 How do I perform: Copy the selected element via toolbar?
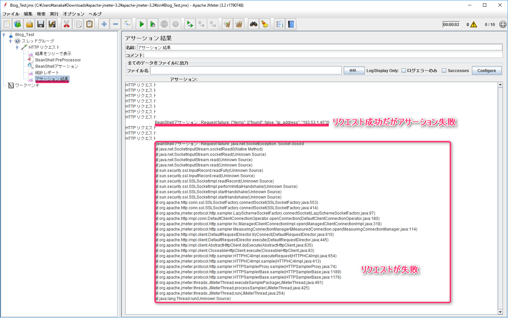[78, 24]
